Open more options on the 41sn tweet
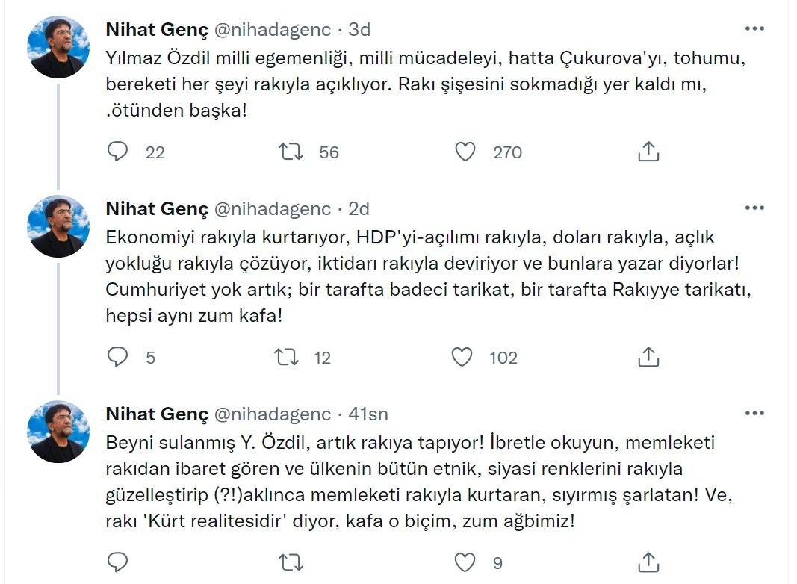 [754, 413]
